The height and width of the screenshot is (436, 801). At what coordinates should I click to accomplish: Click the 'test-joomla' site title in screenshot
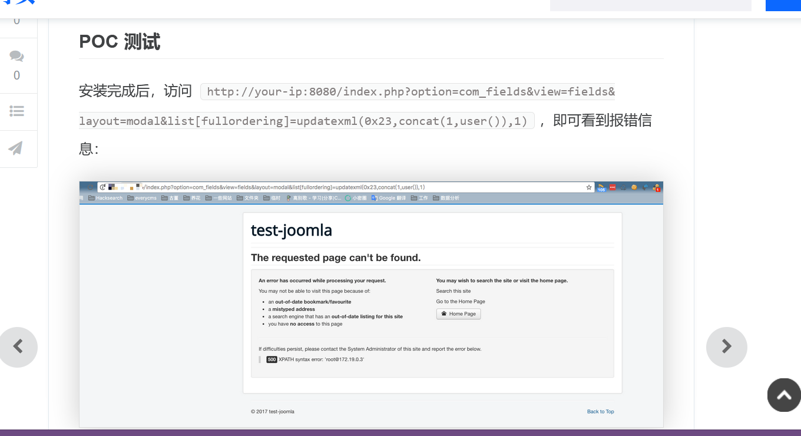click(x=292, y=230)
